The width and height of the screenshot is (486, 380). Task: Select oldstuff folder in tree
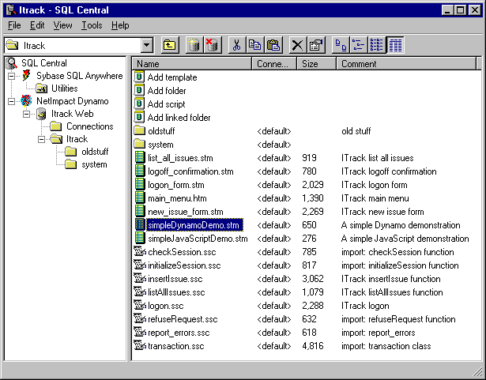(95, 152)
